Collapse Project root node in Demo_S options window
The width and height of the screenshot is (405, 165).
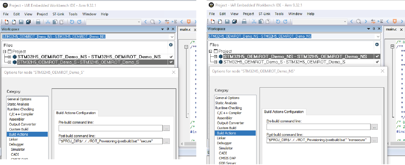click(5, 51)
